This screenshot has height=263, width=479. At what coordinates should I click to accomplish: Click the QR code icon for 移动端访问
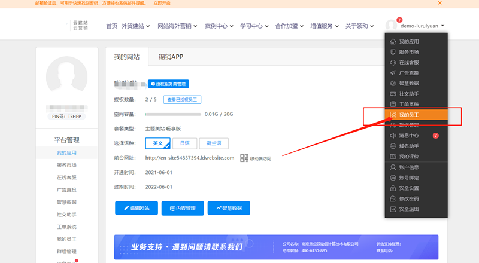pyautogui.click(x=244, y=158)
